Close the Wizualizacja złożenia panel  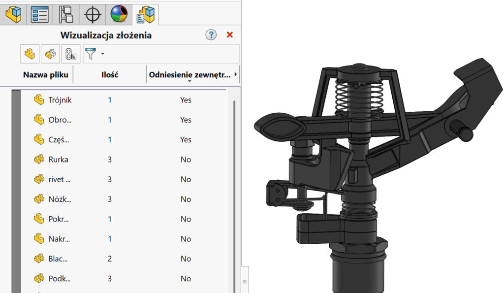(x=229, y=35)
